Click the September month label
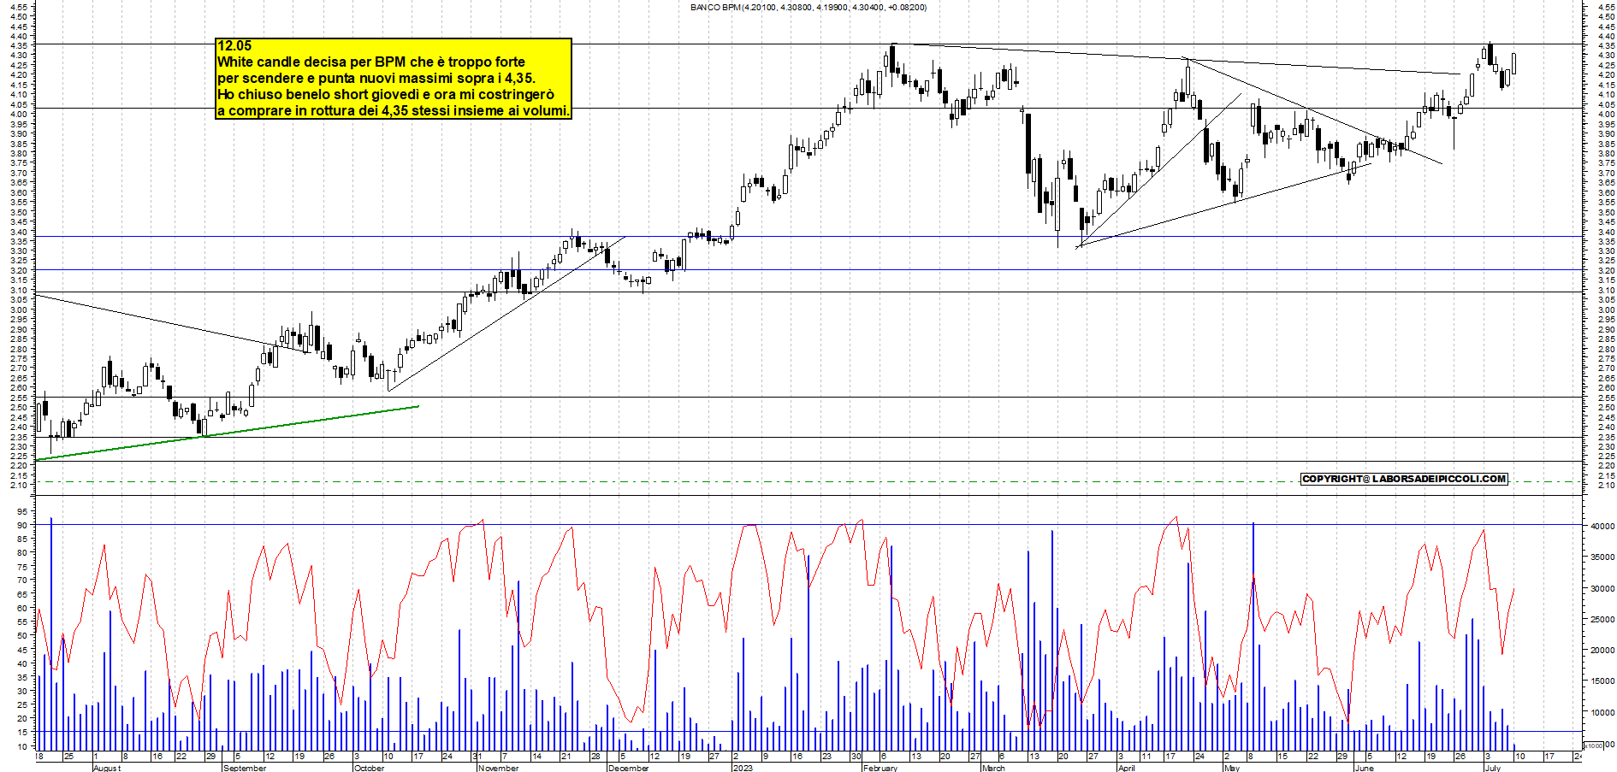 (x=245, y=768)
